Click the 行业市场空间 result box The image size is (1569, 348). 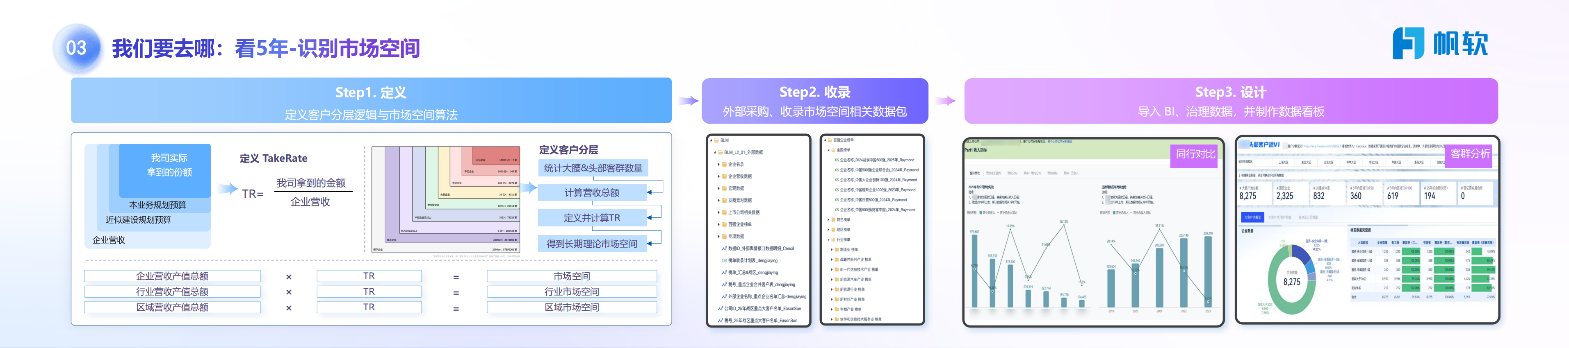(571, 292)
